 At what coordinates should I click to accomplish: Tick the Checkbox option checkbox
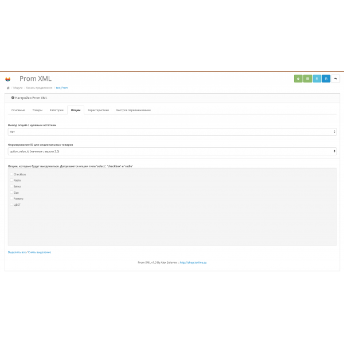(11, 174)
